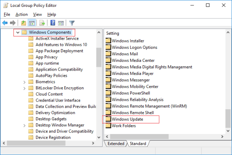
Task: Click the Filter funnel toolbar icon
Action: [72, 23]
